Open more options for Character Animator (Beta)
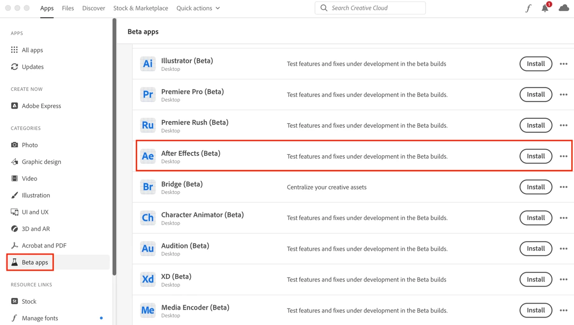Viewport: 574px width, 325px height. pos(564,218)
